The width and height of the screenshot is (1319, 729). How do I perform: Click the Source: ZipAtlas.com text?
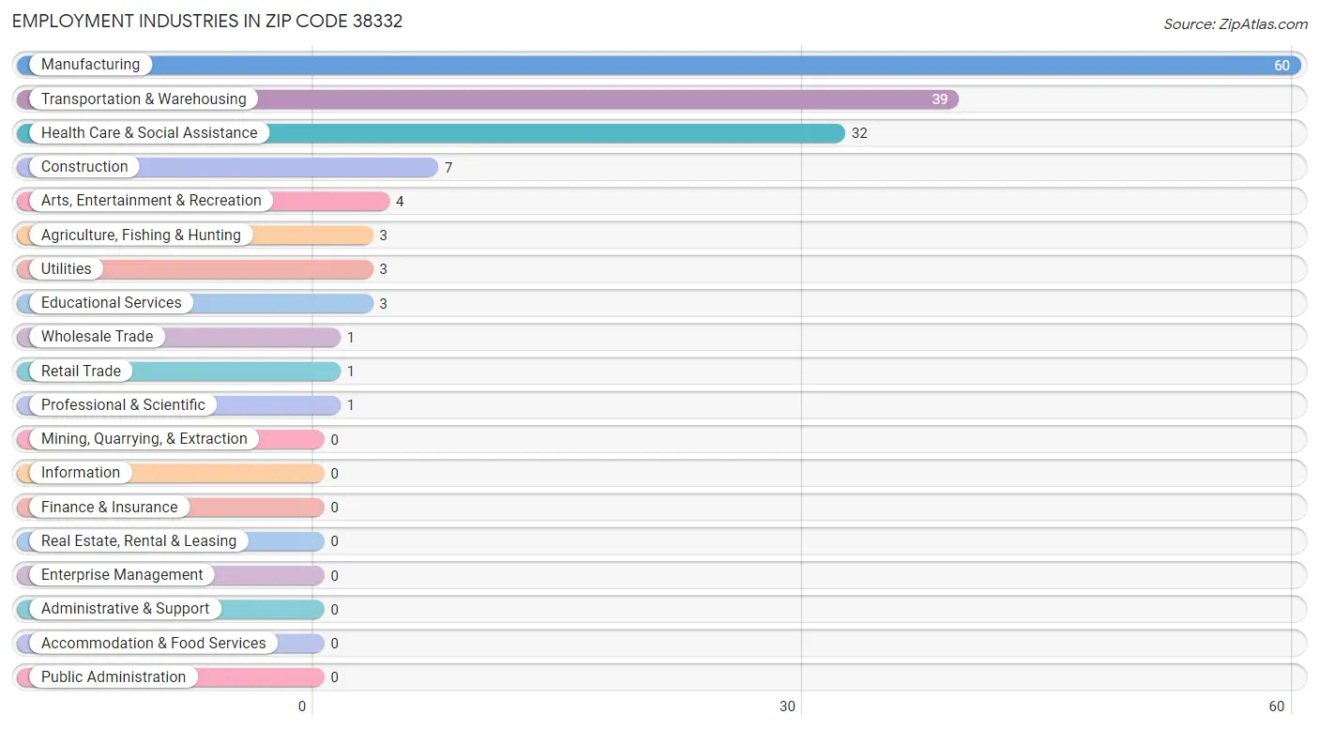1236,24
